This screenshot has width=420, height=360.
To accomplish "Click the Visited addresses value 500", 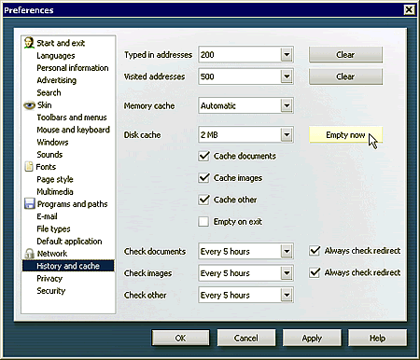I will click(x=207, y=76).
